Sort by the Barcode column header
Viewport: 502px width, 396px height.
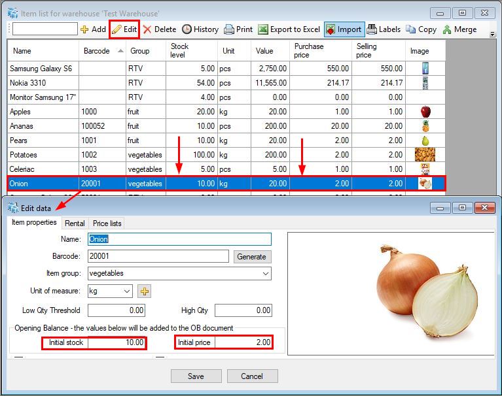click(x=103, y=50)
